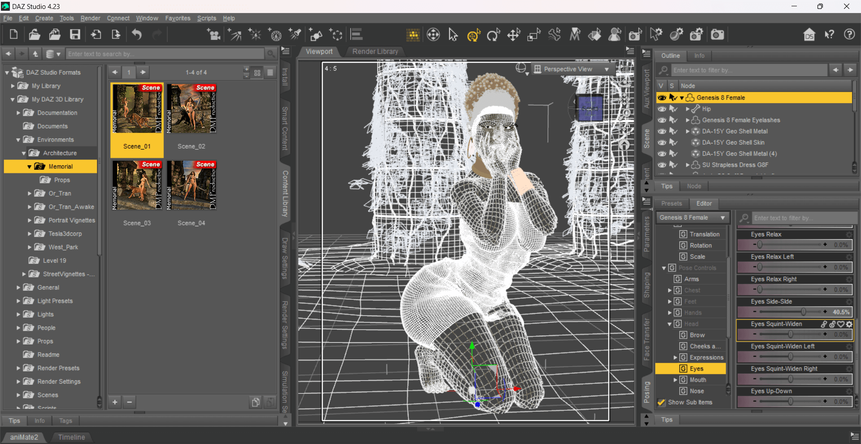Open the Spot Render tool

(635, 34)
